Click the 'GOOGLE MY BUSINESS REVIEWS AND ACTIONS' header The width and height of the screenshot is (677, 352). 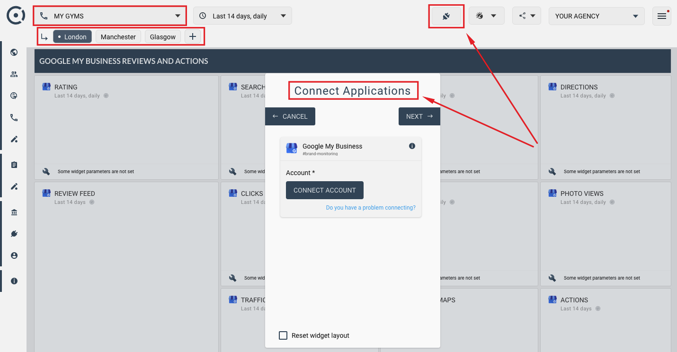coord(124,61)
